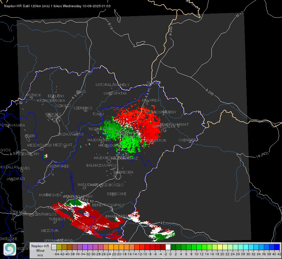The height and width of the screenshot is (259, 282).
Task: Click the TISZAFÜRED city label
Action: pos(58,166)
